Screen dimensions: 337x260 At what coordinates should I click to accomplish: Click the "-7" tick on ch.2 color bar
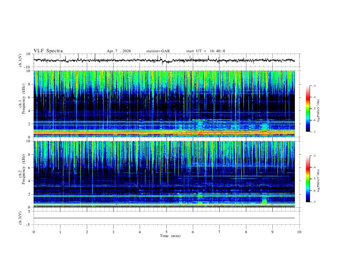(x=314, y=202)
